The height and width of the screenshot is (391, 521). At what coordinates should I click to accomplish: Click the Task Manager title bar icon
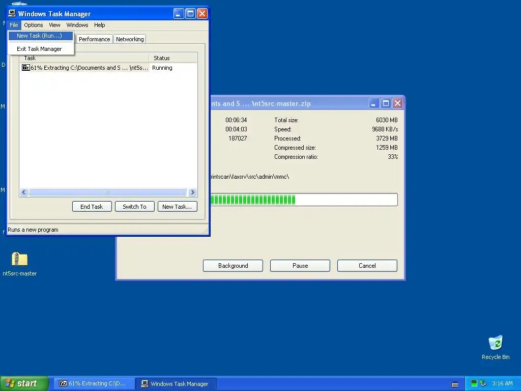tap(12, 13)
